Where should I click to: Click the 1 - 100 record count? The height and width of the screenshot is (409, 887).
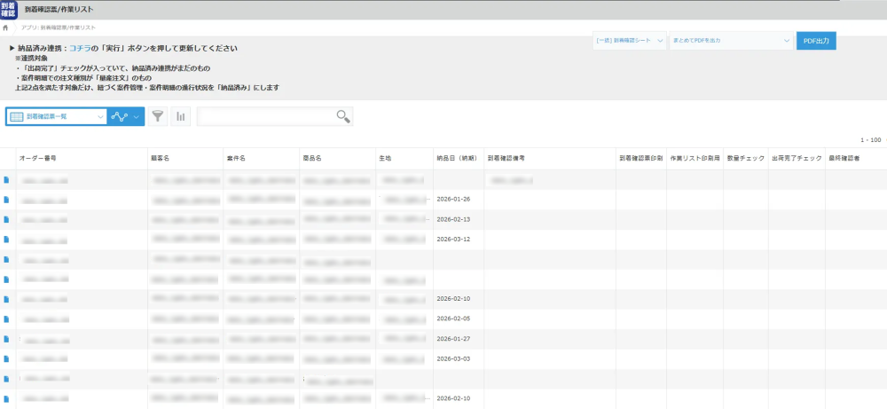[871, 139]
